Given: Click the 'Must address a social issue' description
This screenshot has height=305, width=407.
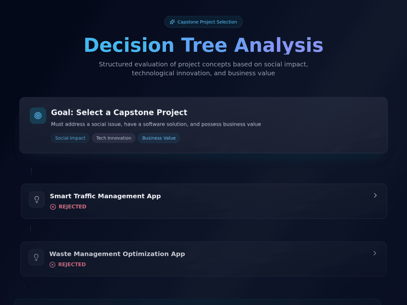Looking at the screenshot, I should [x=156, y=124].
